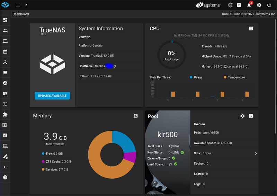Open Directory Services sidebar icon
Screen dimensions: 277x196
5,83
